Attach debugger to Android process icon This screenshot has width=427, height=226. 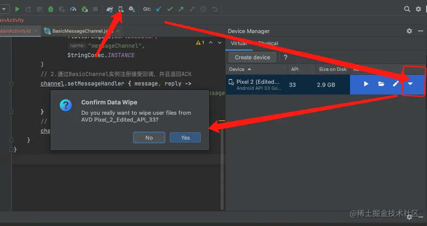pos(84,9)
